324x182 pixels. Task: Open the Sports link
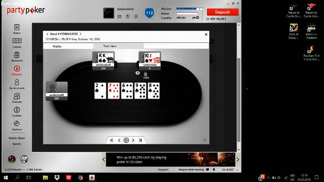(17, 144)
